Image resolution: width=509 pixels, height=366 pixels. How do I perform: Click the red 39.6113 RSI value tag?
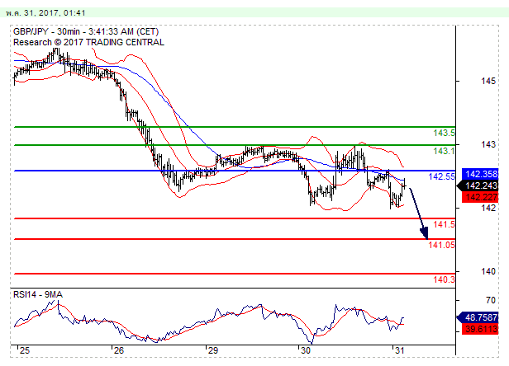coord(480,329)
